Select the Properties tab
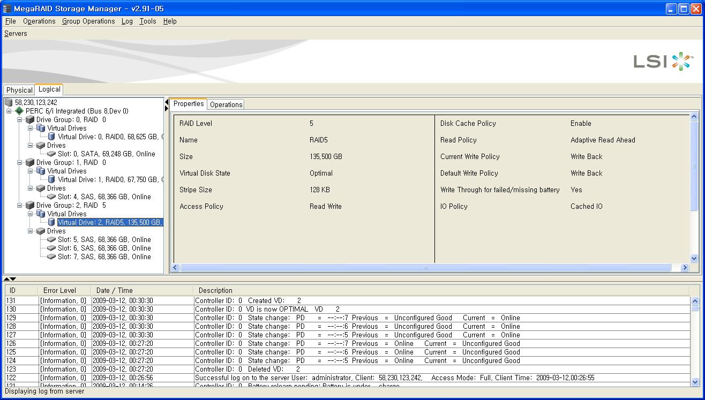The height and width of the screenshot is (400, 705). [189, 104]
